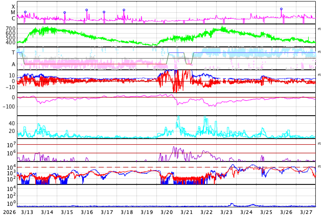
Task: Click the A sector label on the left axis
Action: click(13, 64)
